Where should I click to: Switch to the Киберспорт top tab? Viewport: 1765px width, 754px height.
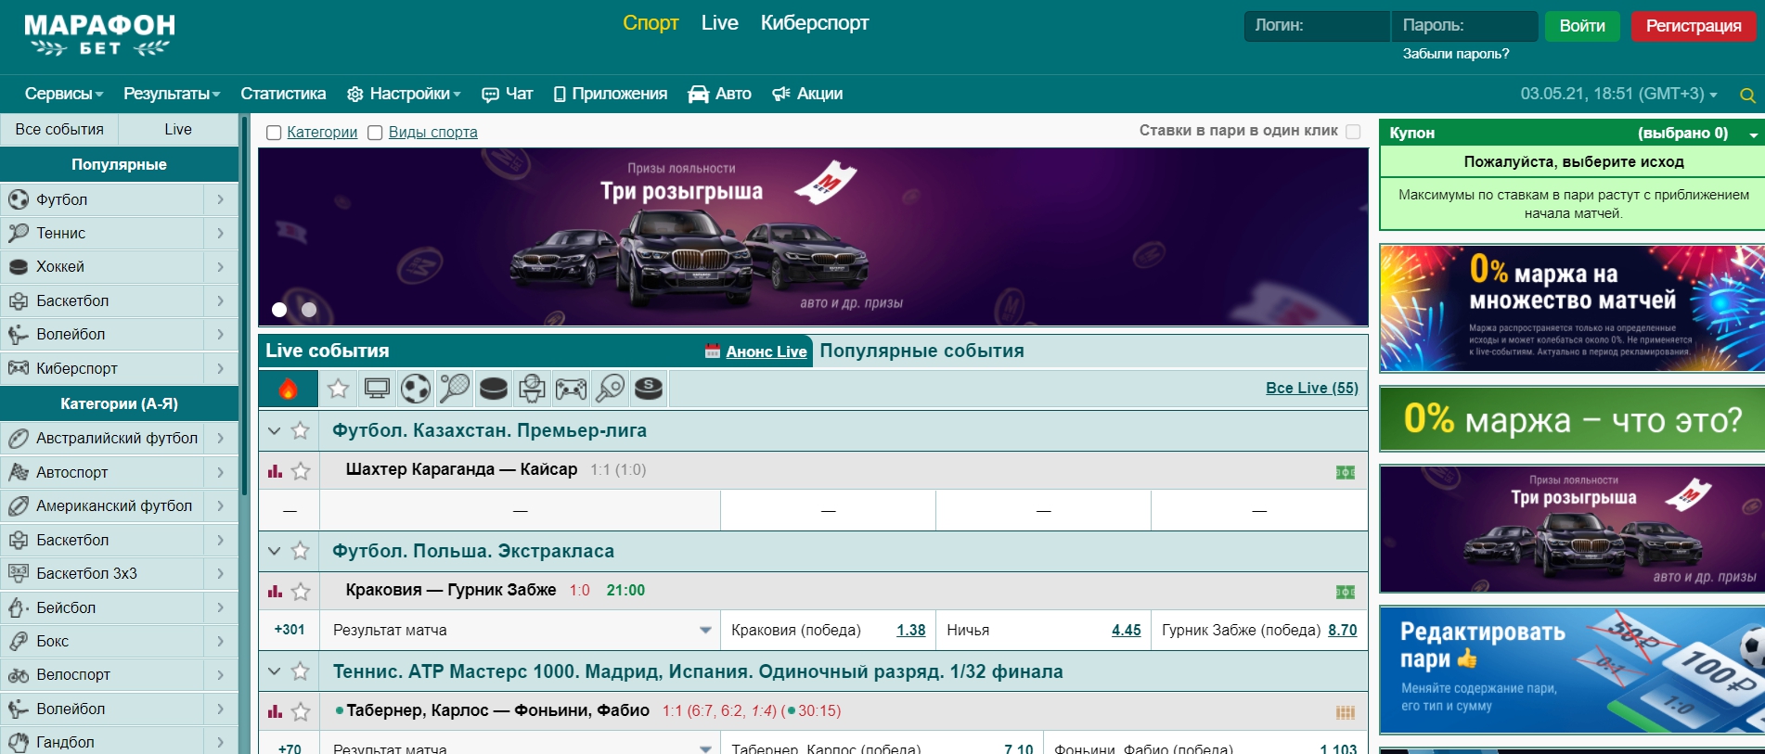click(x=814, y=23)
